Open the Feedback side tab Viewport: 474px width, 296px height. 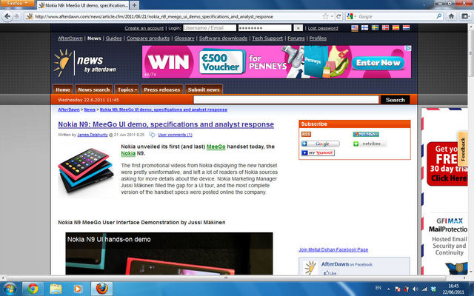click(463, 149)
